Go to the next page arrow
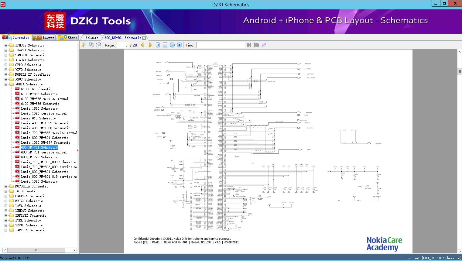462x261 pixels. (150, 45)
